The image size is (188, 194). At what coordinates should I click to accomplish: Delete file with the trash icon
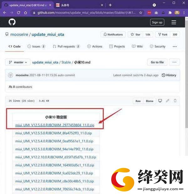click(x=175, y=101)
